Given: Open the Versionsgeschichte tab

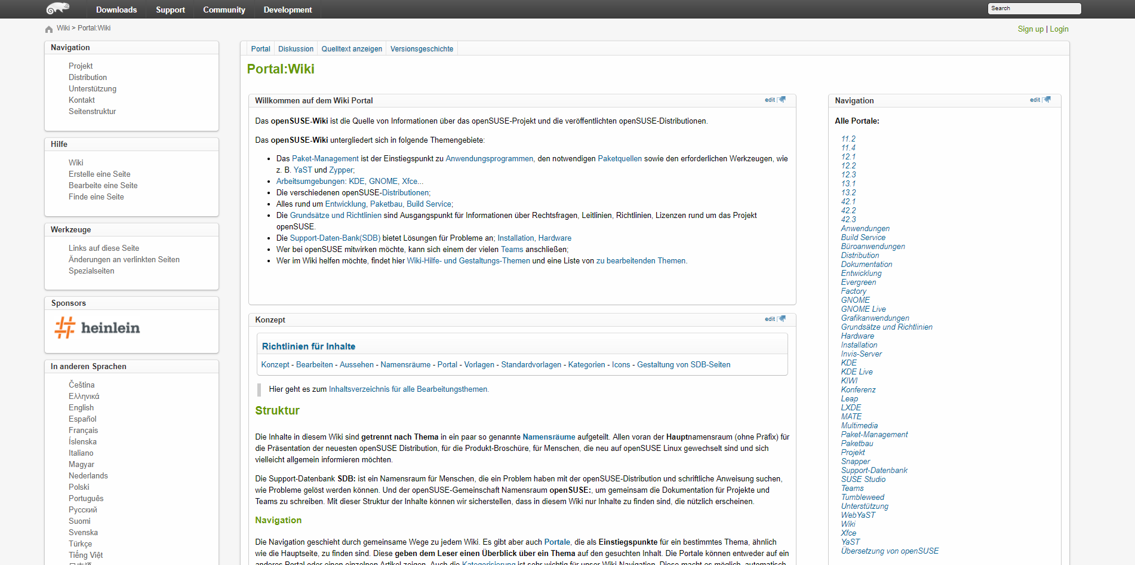Looking at the screenshot, I should pyautogui.click(x=422, y=49).
